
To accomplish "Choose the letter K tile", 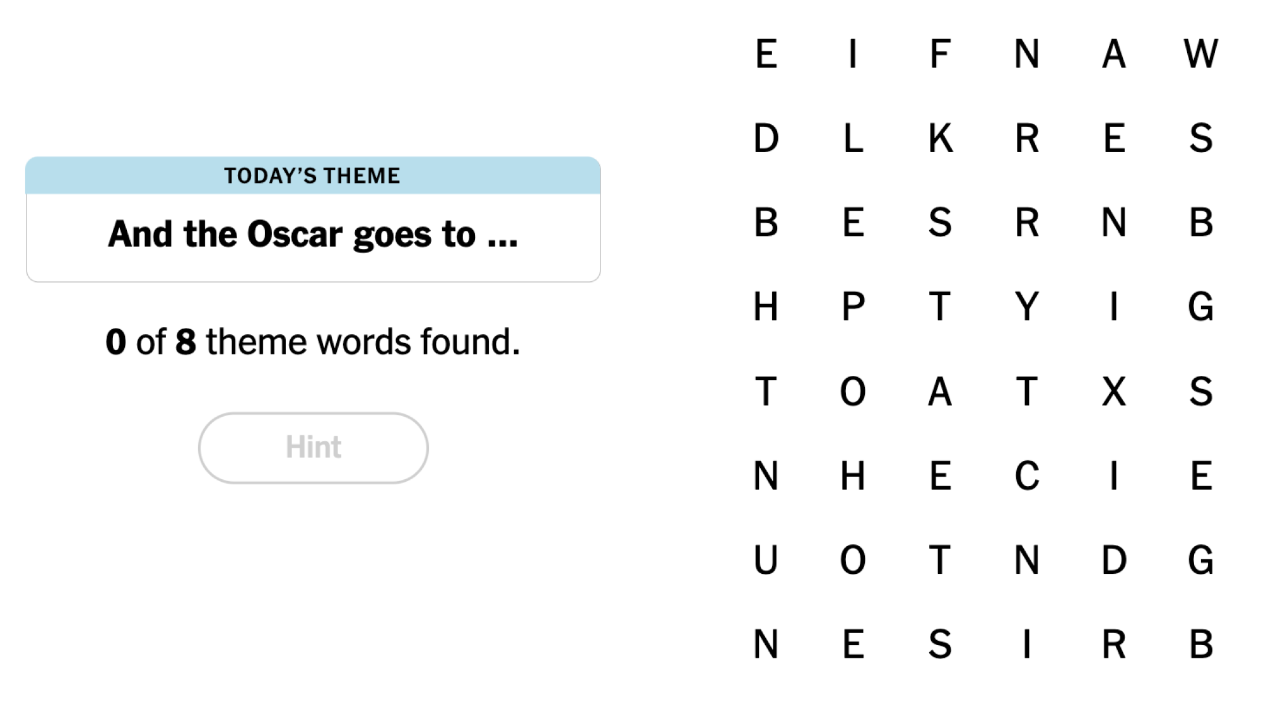I will click(x=940, y=138).
